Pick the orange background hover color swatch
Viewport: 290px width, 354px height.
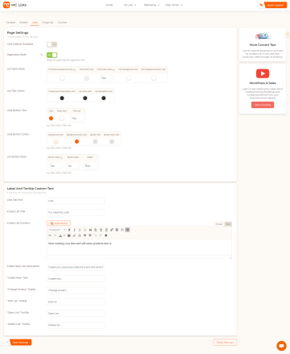[77, 141]
